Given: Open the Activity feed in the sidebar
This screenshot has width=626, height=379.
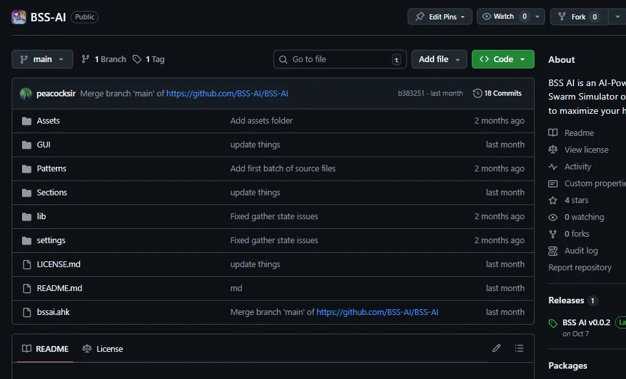Looking at the screenshot, I should pyautogui.click(x=576, y=166).
